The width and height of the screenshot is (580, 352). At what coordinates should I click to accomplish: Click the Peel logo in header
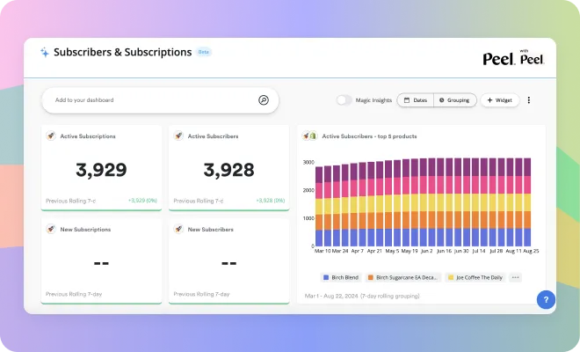(x=498, y=59)
